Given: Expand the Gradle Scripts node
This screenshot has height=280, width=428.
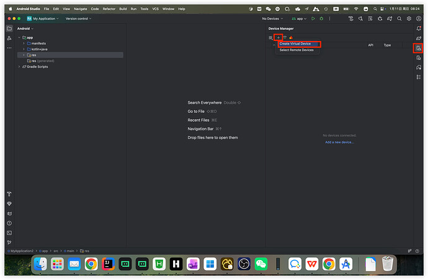Looking at the screenshot, I should 19,66.
